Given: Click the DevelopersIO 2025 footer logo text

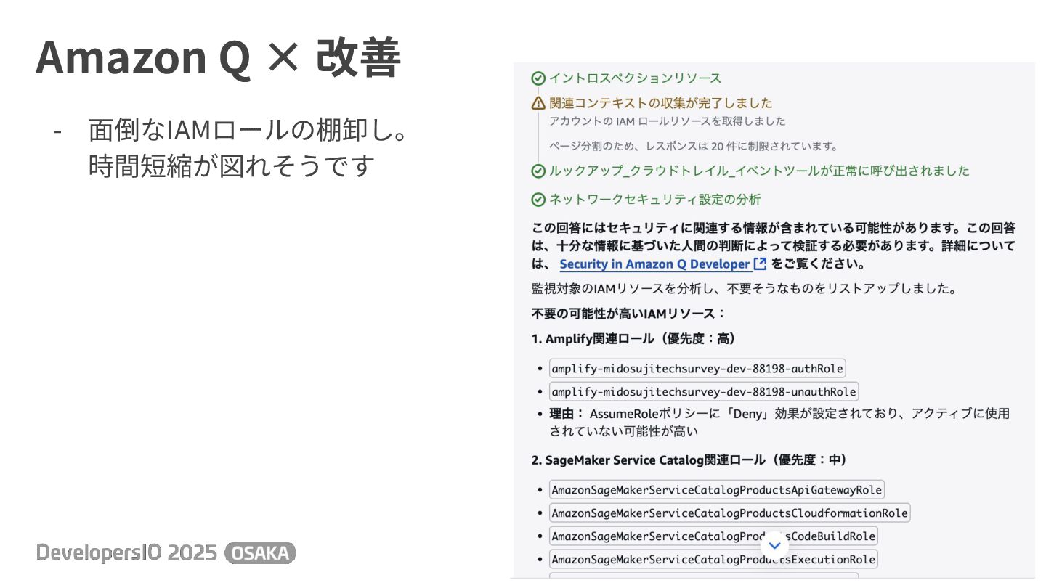Looking at the screenshot, I should (x=127, y=553).
